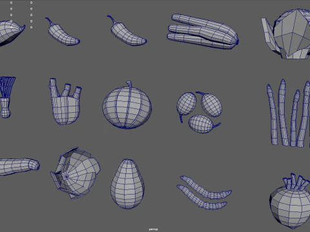This screenshot has width=310, height=232.
Task: Click the persp camera label
Action: 153,229
